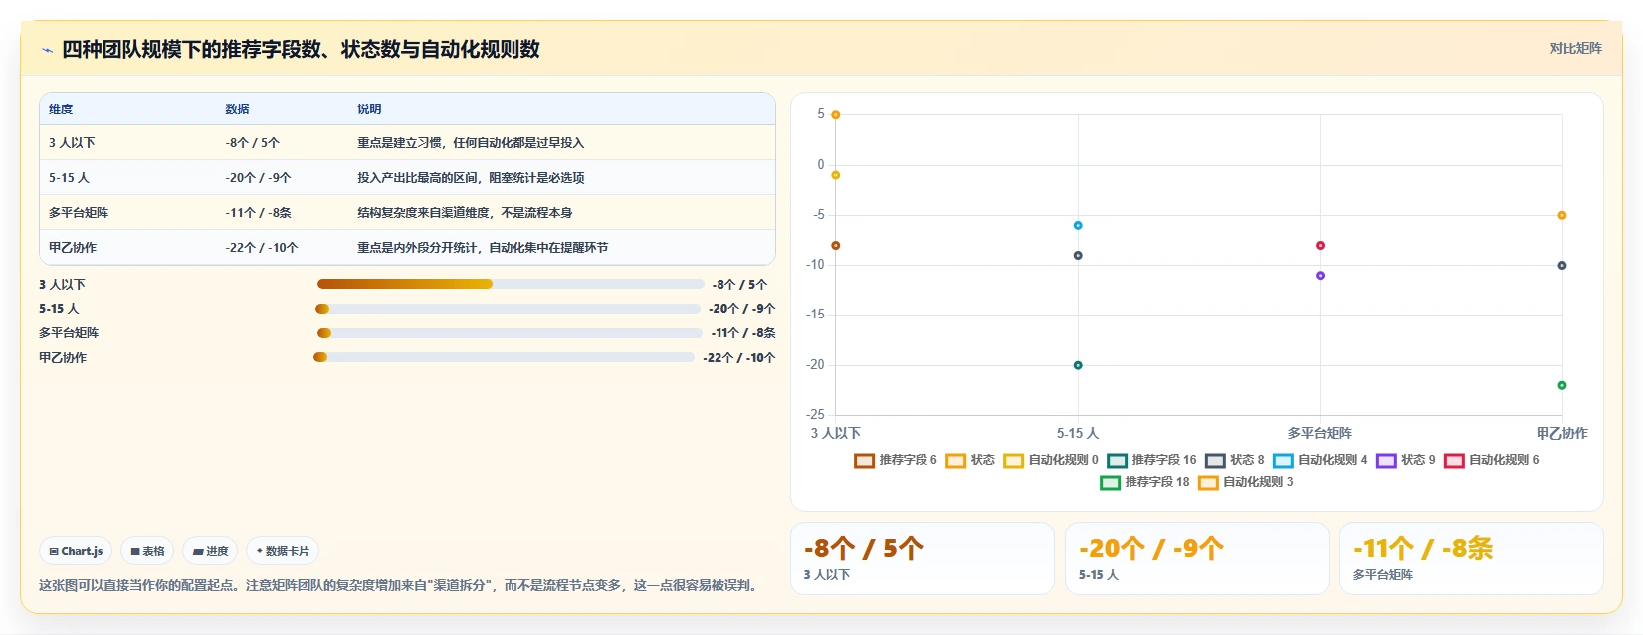Image resolution: width=1643 pixels, height=635 pixels.
Task: Click the description 结构复杂度来自渠道维度,不是流程本身
Action: 465,213
